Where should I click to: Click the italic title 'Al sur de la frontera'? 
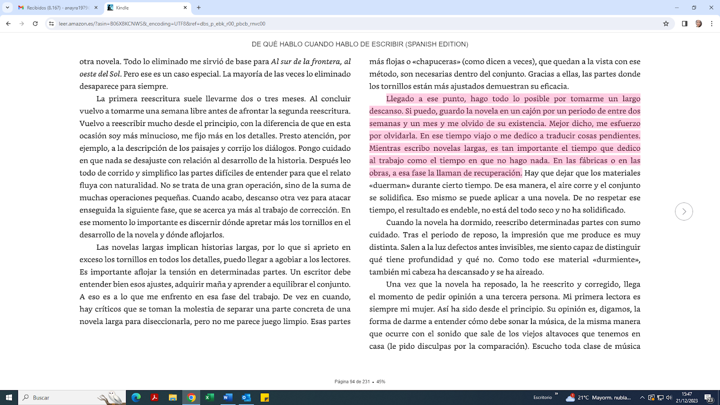tap(306, 62)
